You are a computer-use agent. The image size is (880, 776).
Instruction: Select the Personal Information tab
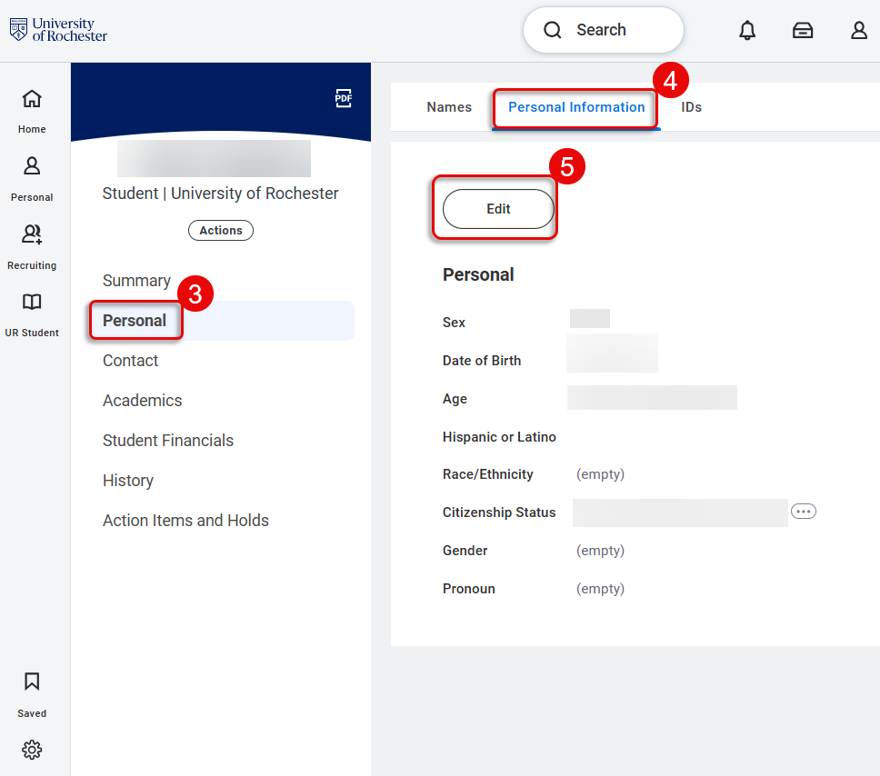point(576,107)
